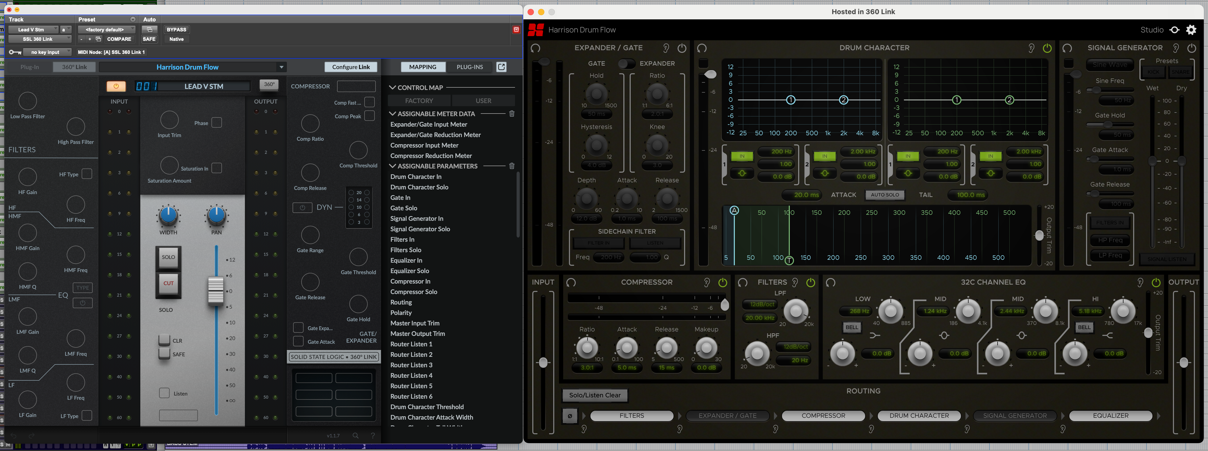This screenshot has height=451, width=1208.
Task: Click the key input key icon
Action: pyautogui.click(x=15, y=52)
